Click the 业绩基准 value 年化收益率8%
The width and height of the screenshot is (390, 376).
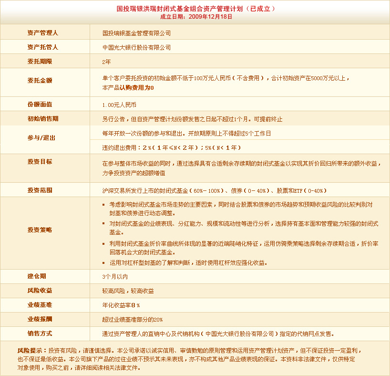tap(121, 305)
